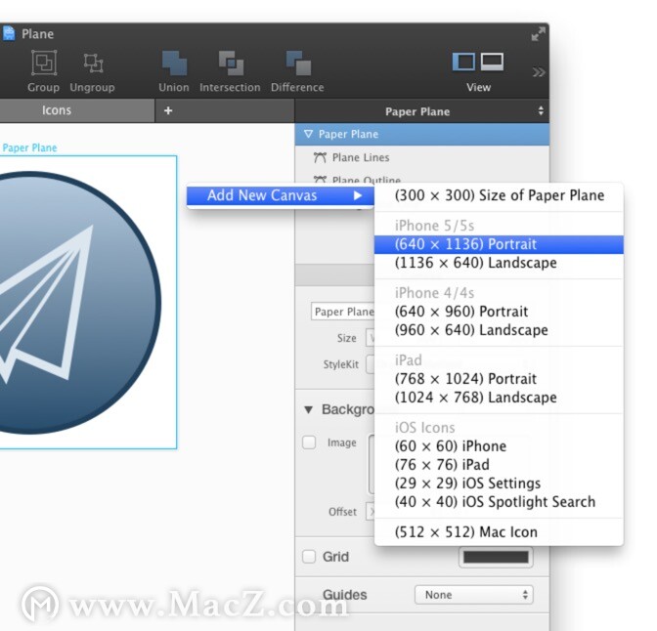Click the Group toolbar icon
The width and height of the screenshot is (657, 631).
pyautogui.click(x=44, y=63)
